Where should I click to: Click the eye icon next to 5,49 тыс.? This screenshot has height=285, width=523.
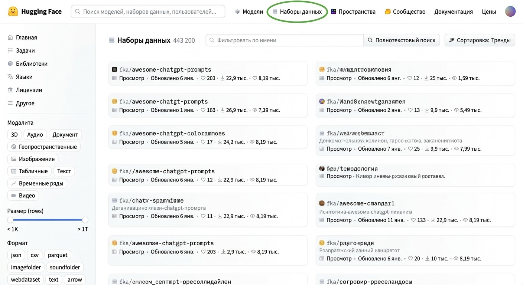[456, 110]
